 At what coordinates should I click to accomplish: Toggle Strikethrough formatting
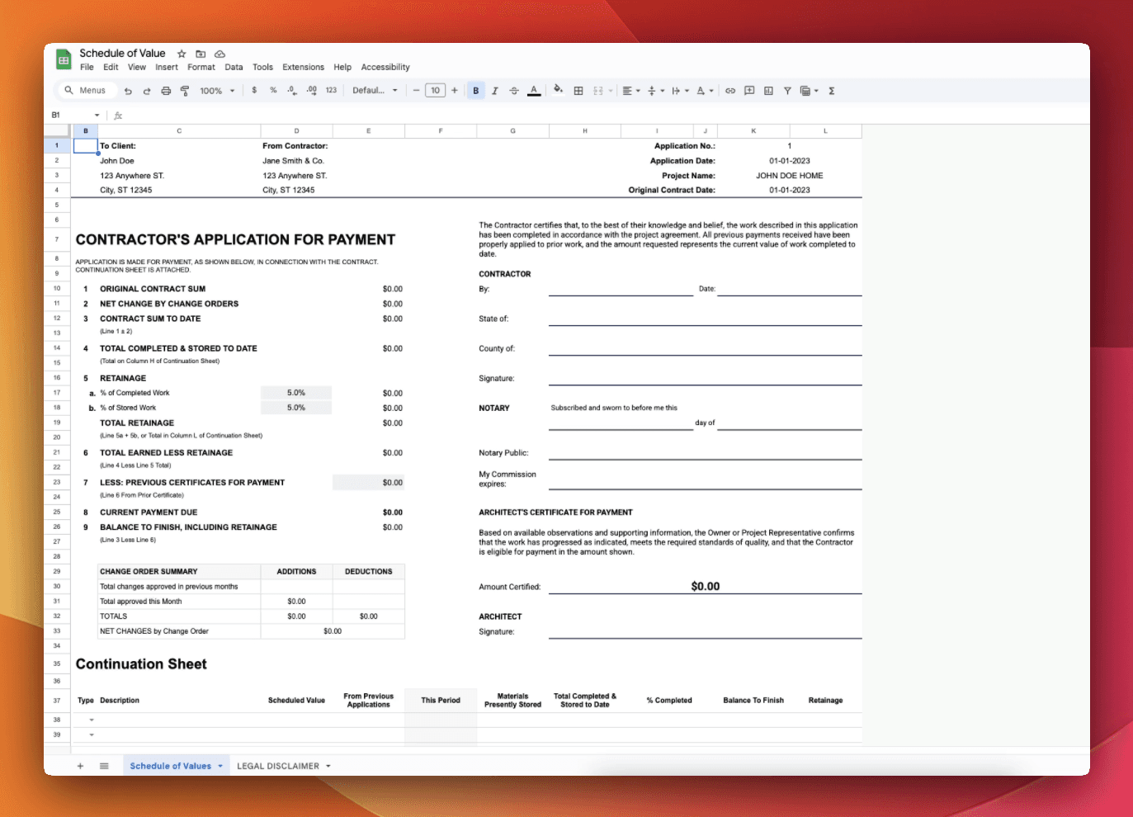coord(514,91)
